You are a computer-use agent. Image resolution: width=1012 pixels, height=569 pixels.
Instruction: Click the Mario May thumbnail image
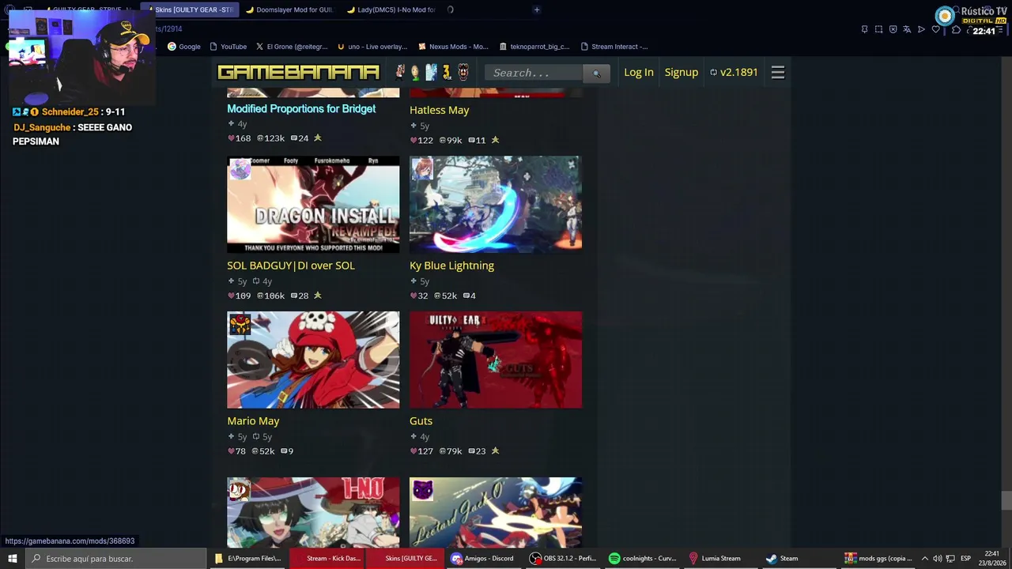tap(313, 360)
